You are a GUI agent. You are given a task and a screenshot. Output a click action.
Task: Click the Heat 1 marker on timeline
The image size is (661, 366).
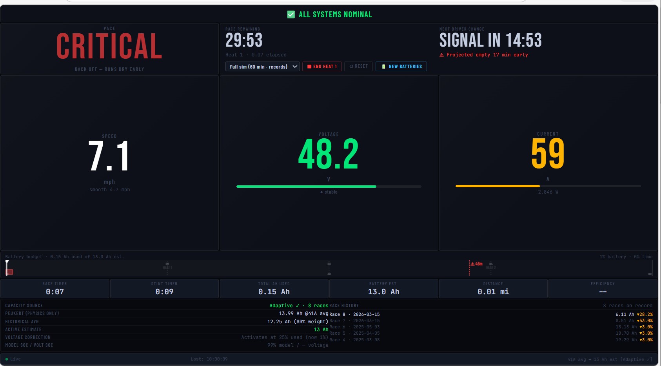point(167,267)
